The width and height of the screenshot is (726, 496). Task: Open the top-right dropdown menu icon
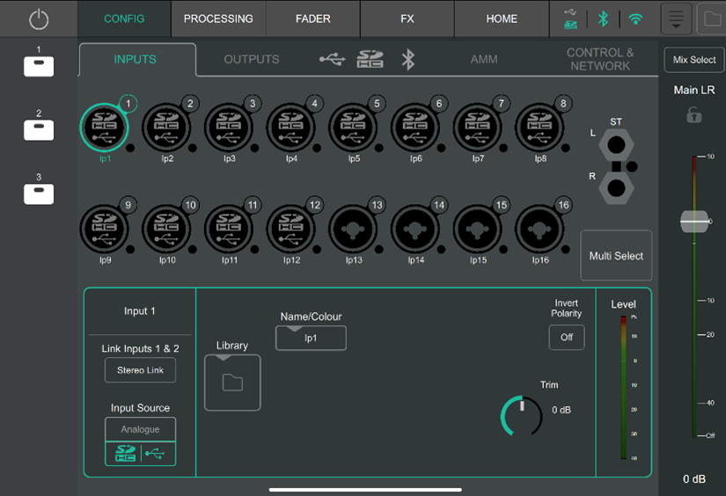coord(676,19)
